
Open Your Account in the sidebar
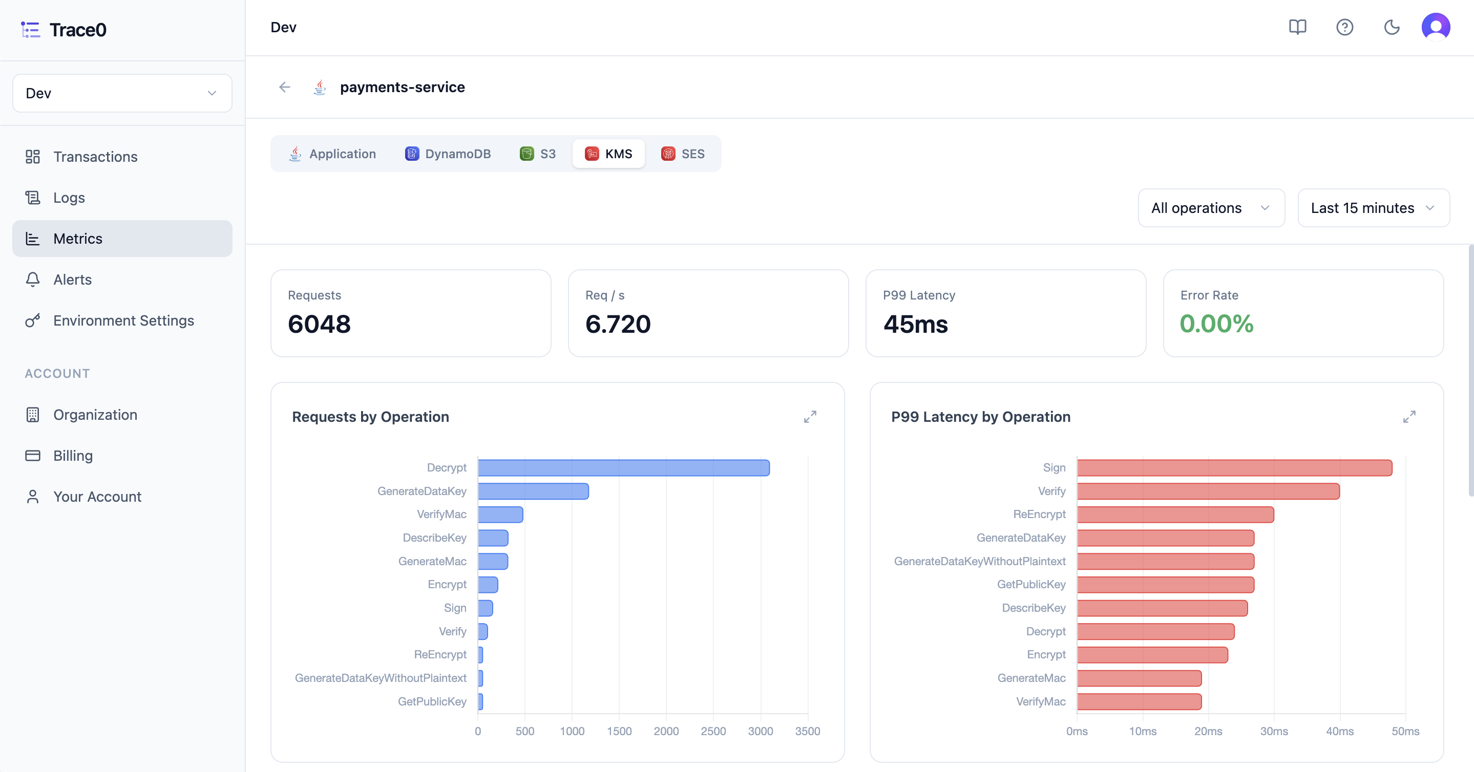122,497
